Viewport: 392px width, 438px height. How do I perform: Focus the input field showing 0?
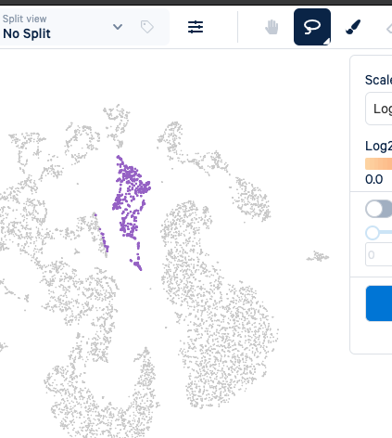tap(379, 254)
